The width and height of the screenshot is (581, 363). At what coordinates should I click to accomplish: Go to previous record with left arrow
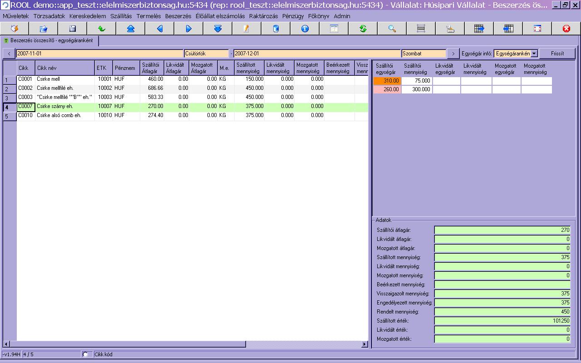159,29
